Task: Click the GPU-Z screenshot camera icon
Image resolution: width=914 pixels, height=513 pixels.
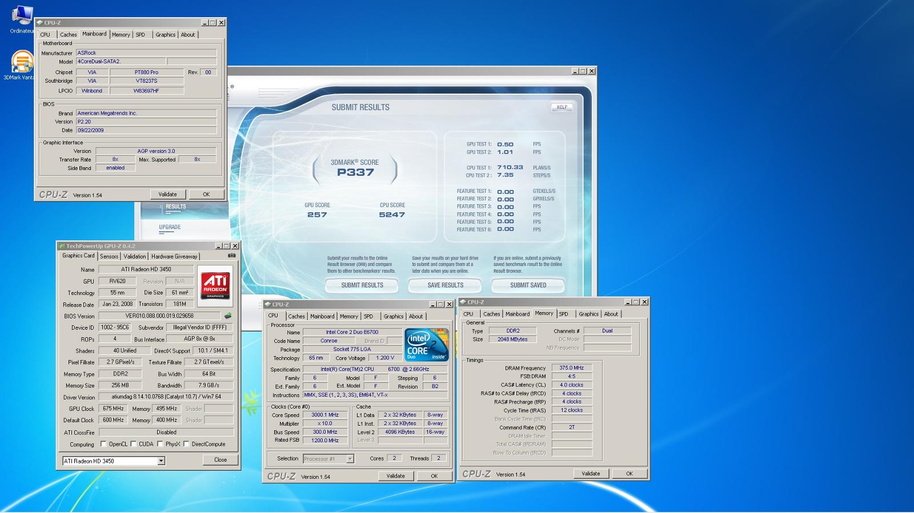Action: click(x=231, y=256)
